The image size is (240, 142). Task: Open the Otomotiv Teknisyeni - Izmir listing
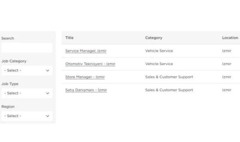point(90,64)
